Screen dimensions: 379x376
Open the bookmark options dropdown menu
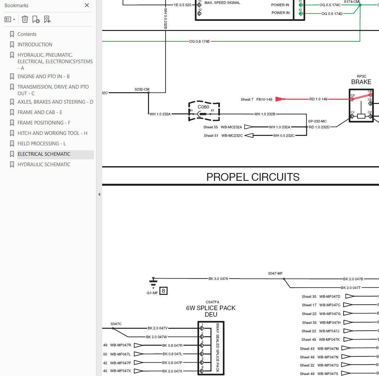click(10, 19)
